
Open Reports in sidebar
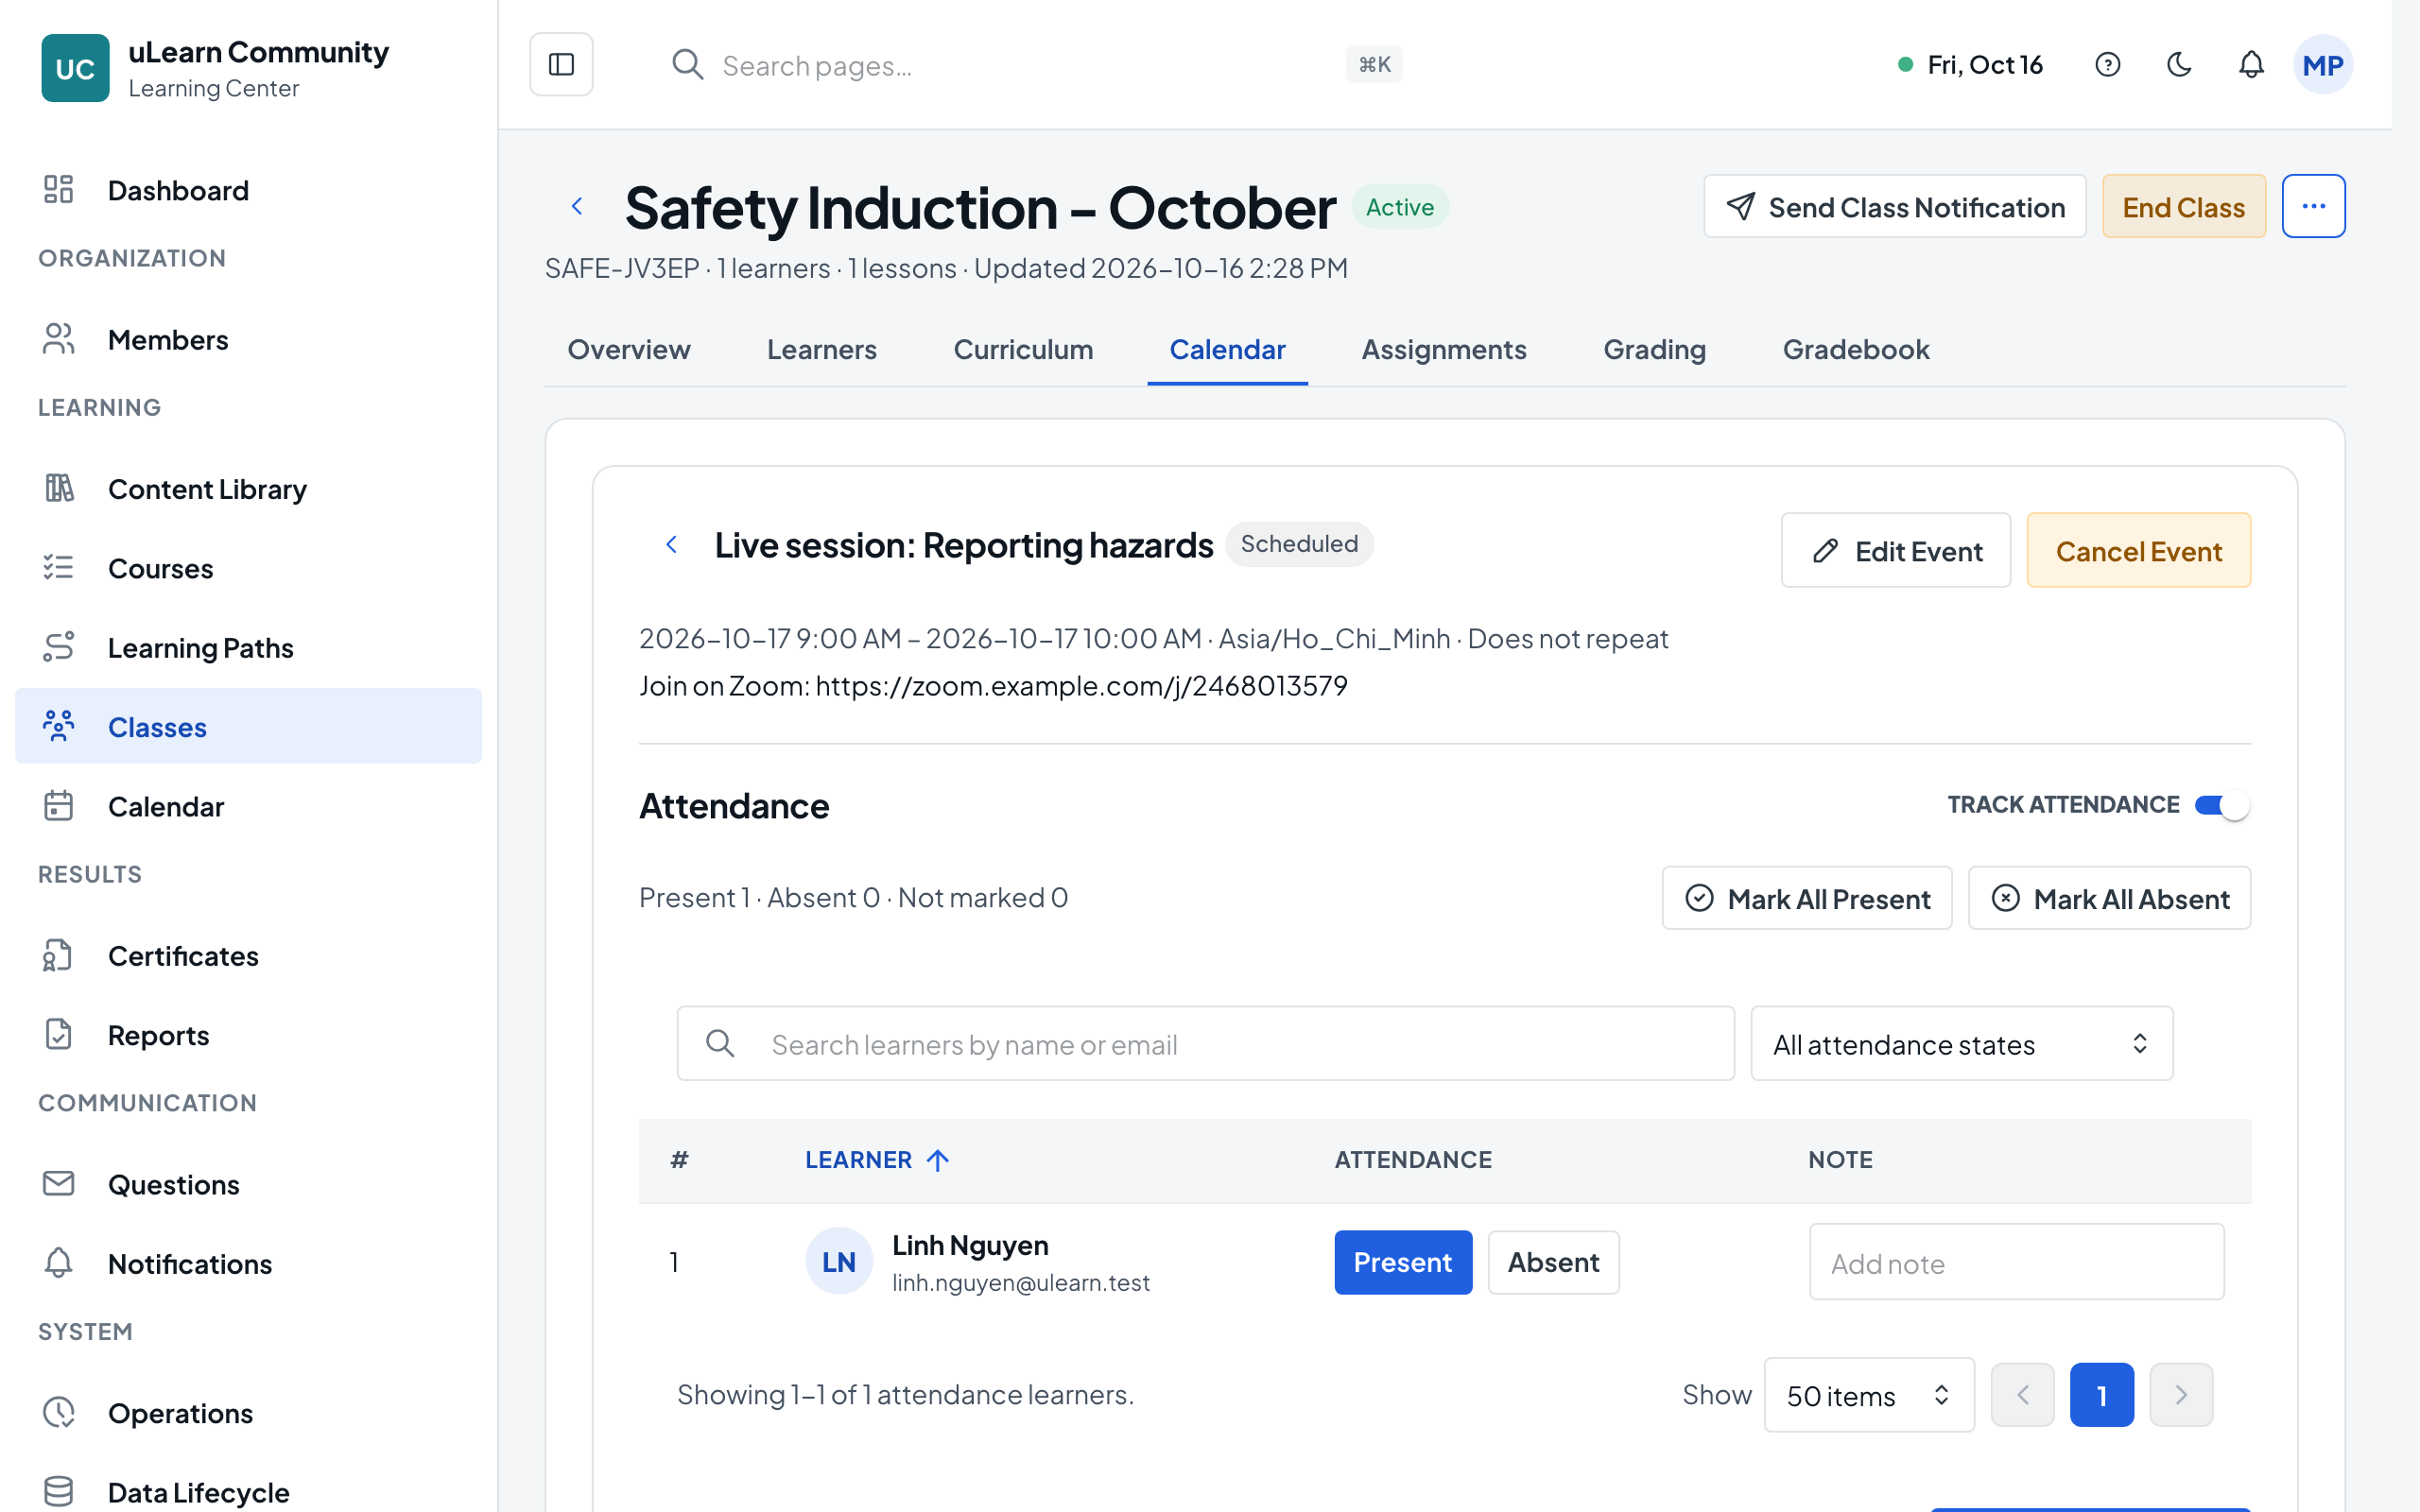(x=248, y=1035)
